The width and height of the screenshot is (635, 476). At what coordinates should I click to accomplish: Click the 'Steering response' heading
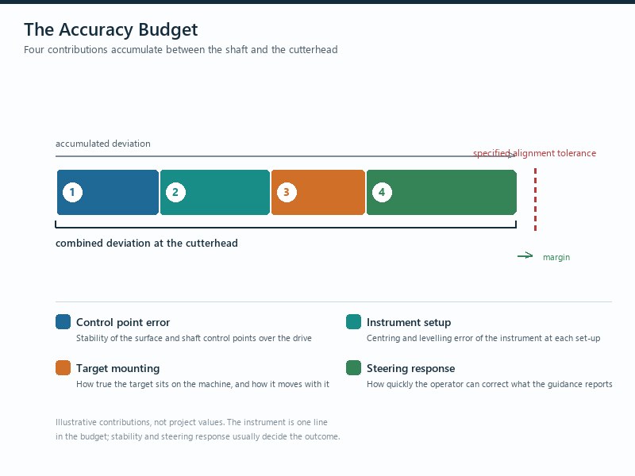(x=410, y=369)
